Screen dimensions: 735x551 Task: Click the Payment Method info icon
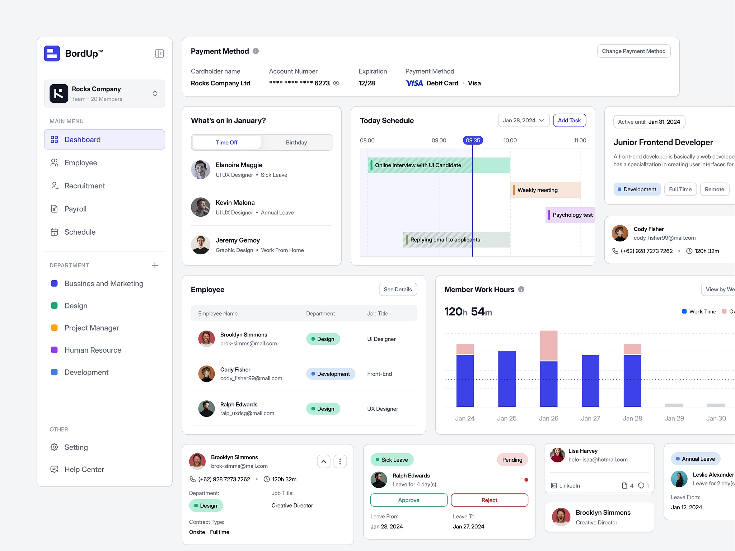256,51
